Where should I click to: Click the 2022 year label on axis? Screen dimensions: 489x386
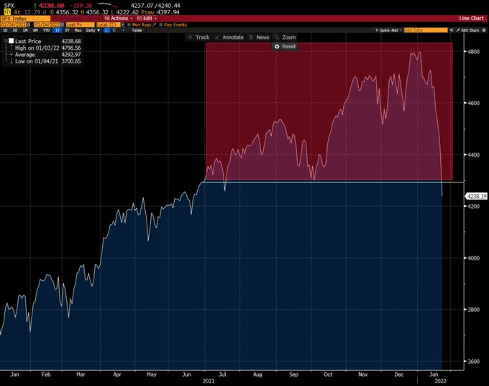click(x=440, y=381)
